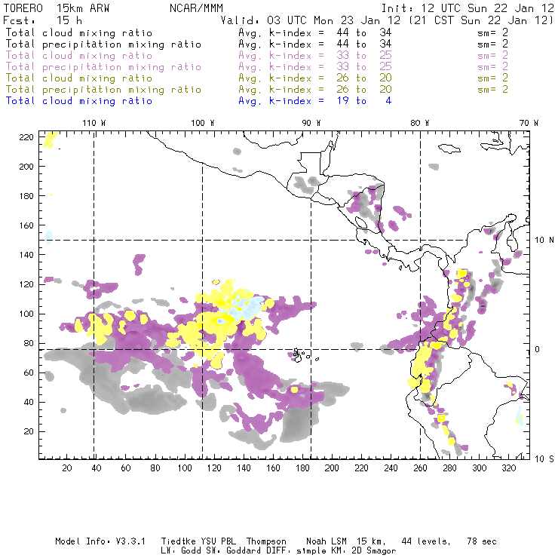Click the "90 W" longitude label
Screen dimensions: 558x558
(311, 123)
